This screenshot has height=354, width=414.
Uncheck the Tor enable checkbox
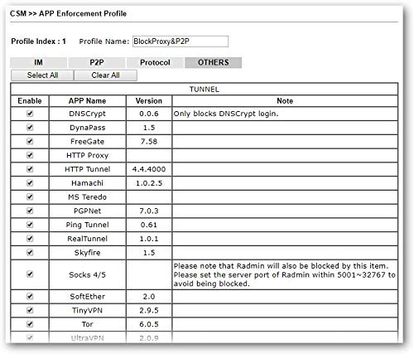[30, 324]
